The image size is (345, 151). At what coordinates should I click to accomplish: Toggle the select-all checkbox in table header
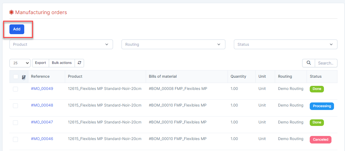[x=16, y=77]
